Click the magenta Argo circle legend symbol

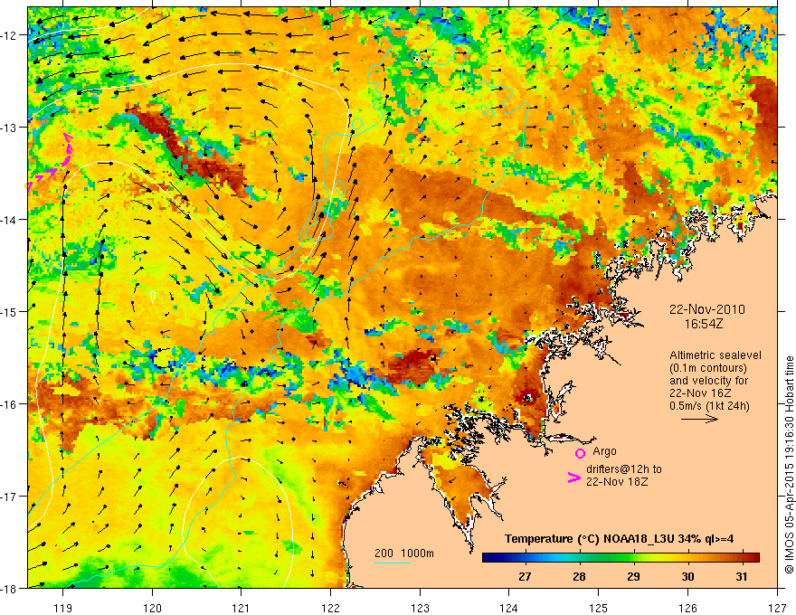580,453
